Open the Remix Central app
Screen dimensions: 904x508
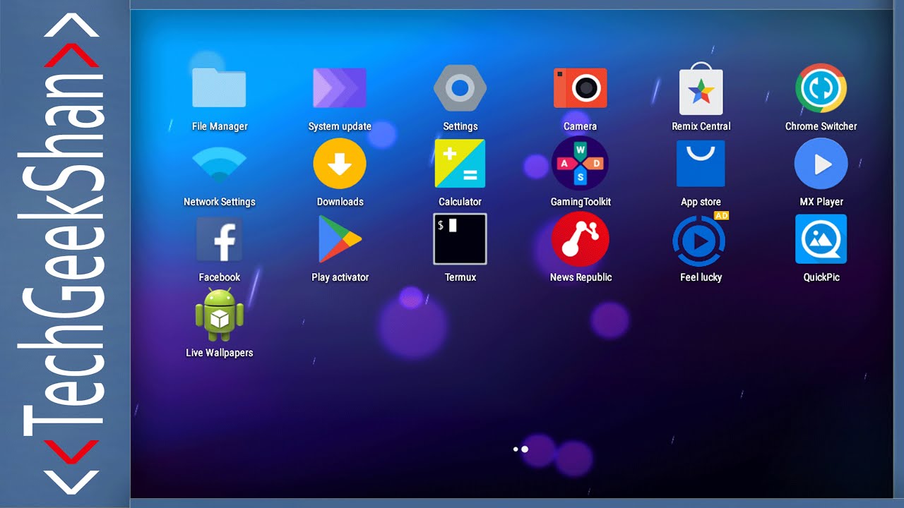pos(700,88)
